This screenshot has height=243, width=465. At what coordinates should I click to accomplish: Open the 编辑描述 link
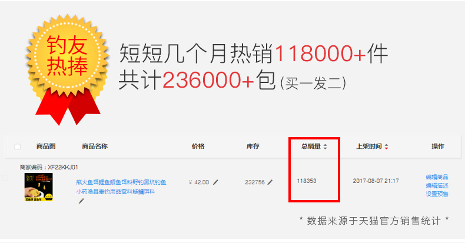(x=437, y=185)
